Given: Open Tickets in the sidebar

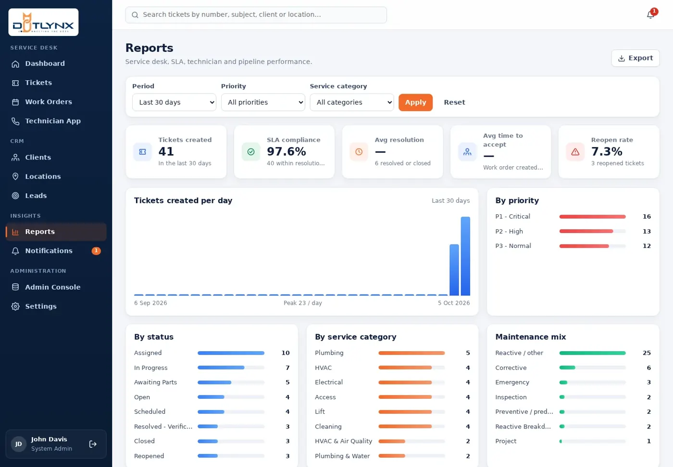Looking at the screenshot, I should (56, 83).
